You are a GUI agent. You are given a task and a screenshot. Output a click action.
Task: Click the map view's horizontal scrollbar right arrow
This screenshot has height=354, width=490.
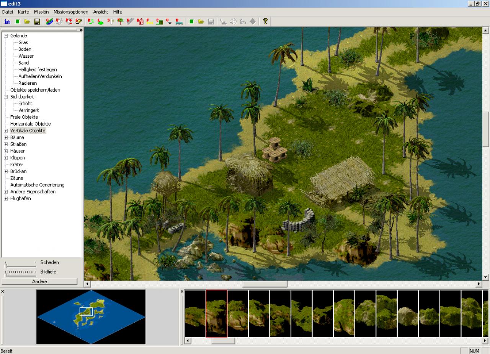479,284
